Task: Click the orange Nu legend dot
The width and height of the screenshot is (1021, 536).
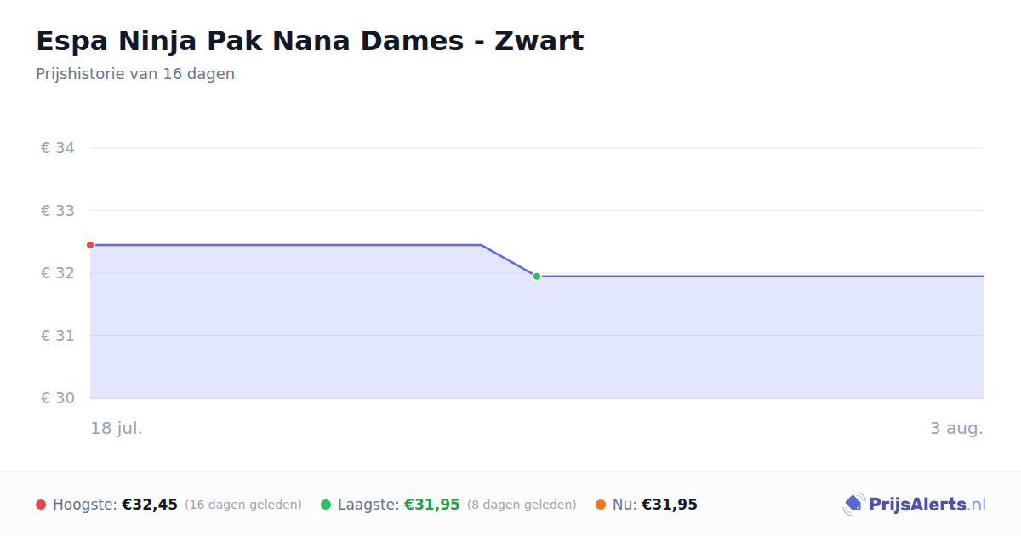Action: (x=601, y=505)
